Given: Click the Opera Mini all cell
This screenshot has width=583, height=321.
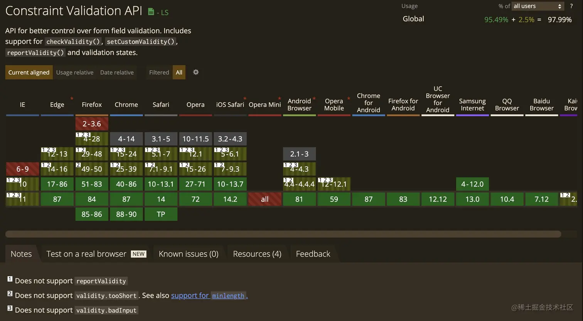Looking at the screenshot, I should tap(265, 199).
